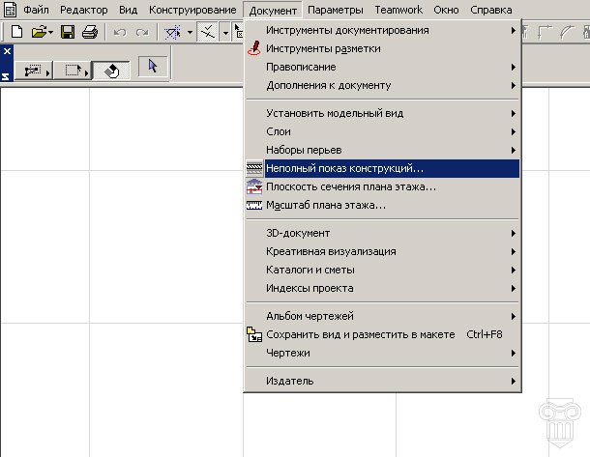Select Масштаб плана этажа… entry
This screenshot has height=457, width=590.
pyautogui.click(x=382, y=205)
